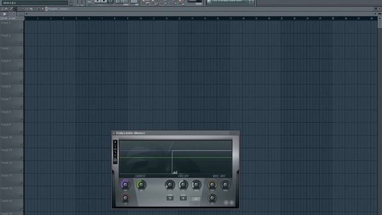Viewport: 382px width, 215px height.
Task: Click the Noise Gate Threshold knob
Action: pyautogui.click(x=226, y=185)
